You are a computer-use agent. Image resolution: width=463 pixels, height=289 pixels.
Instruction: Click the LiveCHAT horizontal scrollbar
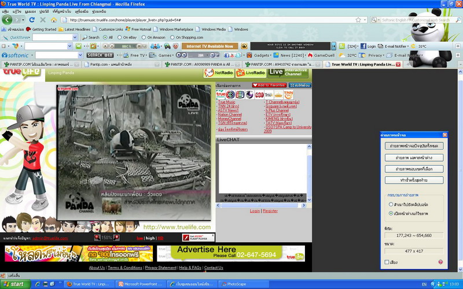pyautogui.click(x=261, y=205)
